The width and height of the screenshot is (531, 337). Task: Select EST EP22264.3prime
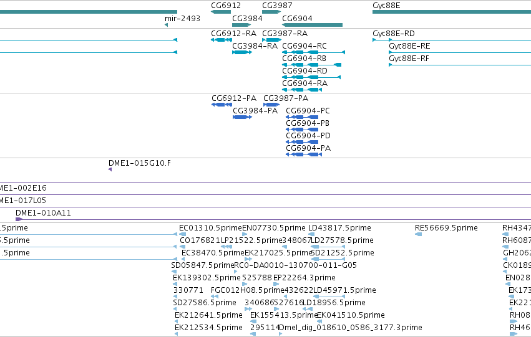point(304,278)
